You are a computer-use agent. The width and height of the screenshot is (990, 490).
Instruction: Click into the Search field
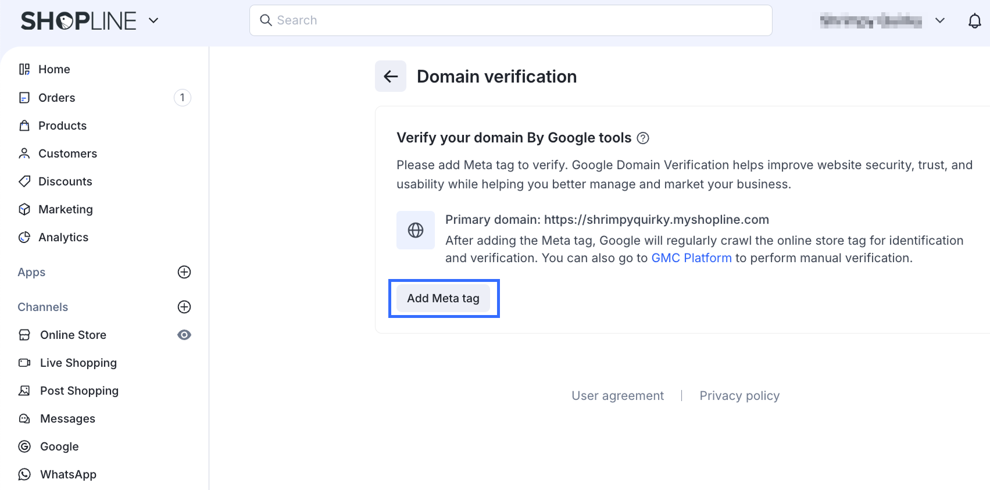click(510, 20)
